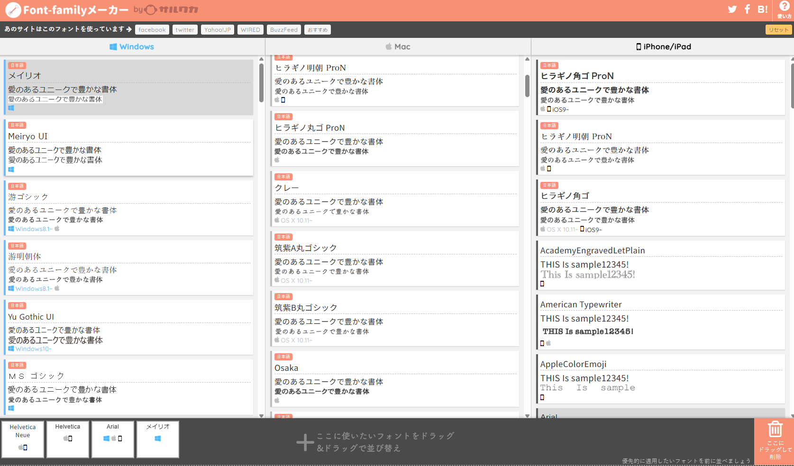
Task: Pick the American Typewriter font card
Action: [660, 322]
